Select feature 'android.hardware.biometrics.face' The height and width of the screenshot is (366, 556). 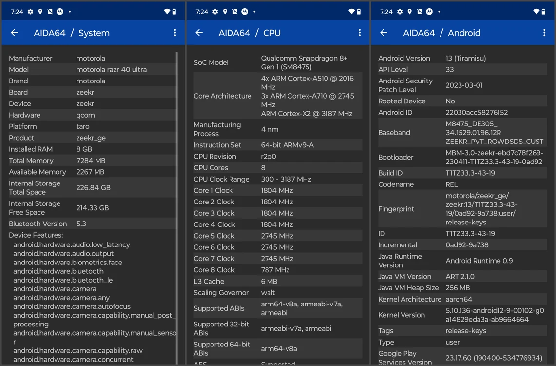pyautogui.click(x=68, y=263)
